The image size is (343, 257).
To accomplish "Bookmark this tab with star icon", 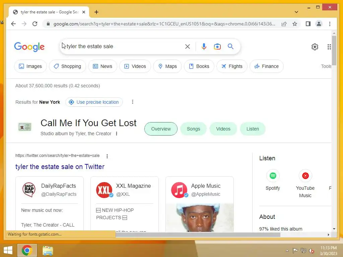I will 295,24.
